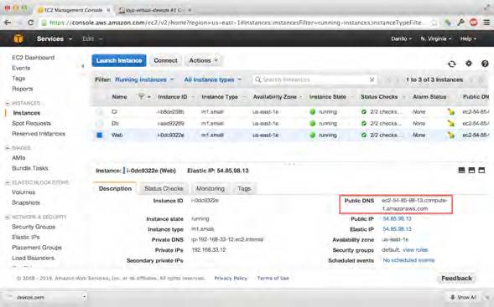Click the red extension icon in the toolbar
Viewport: 494px width, 307px height.
(474, 23)
